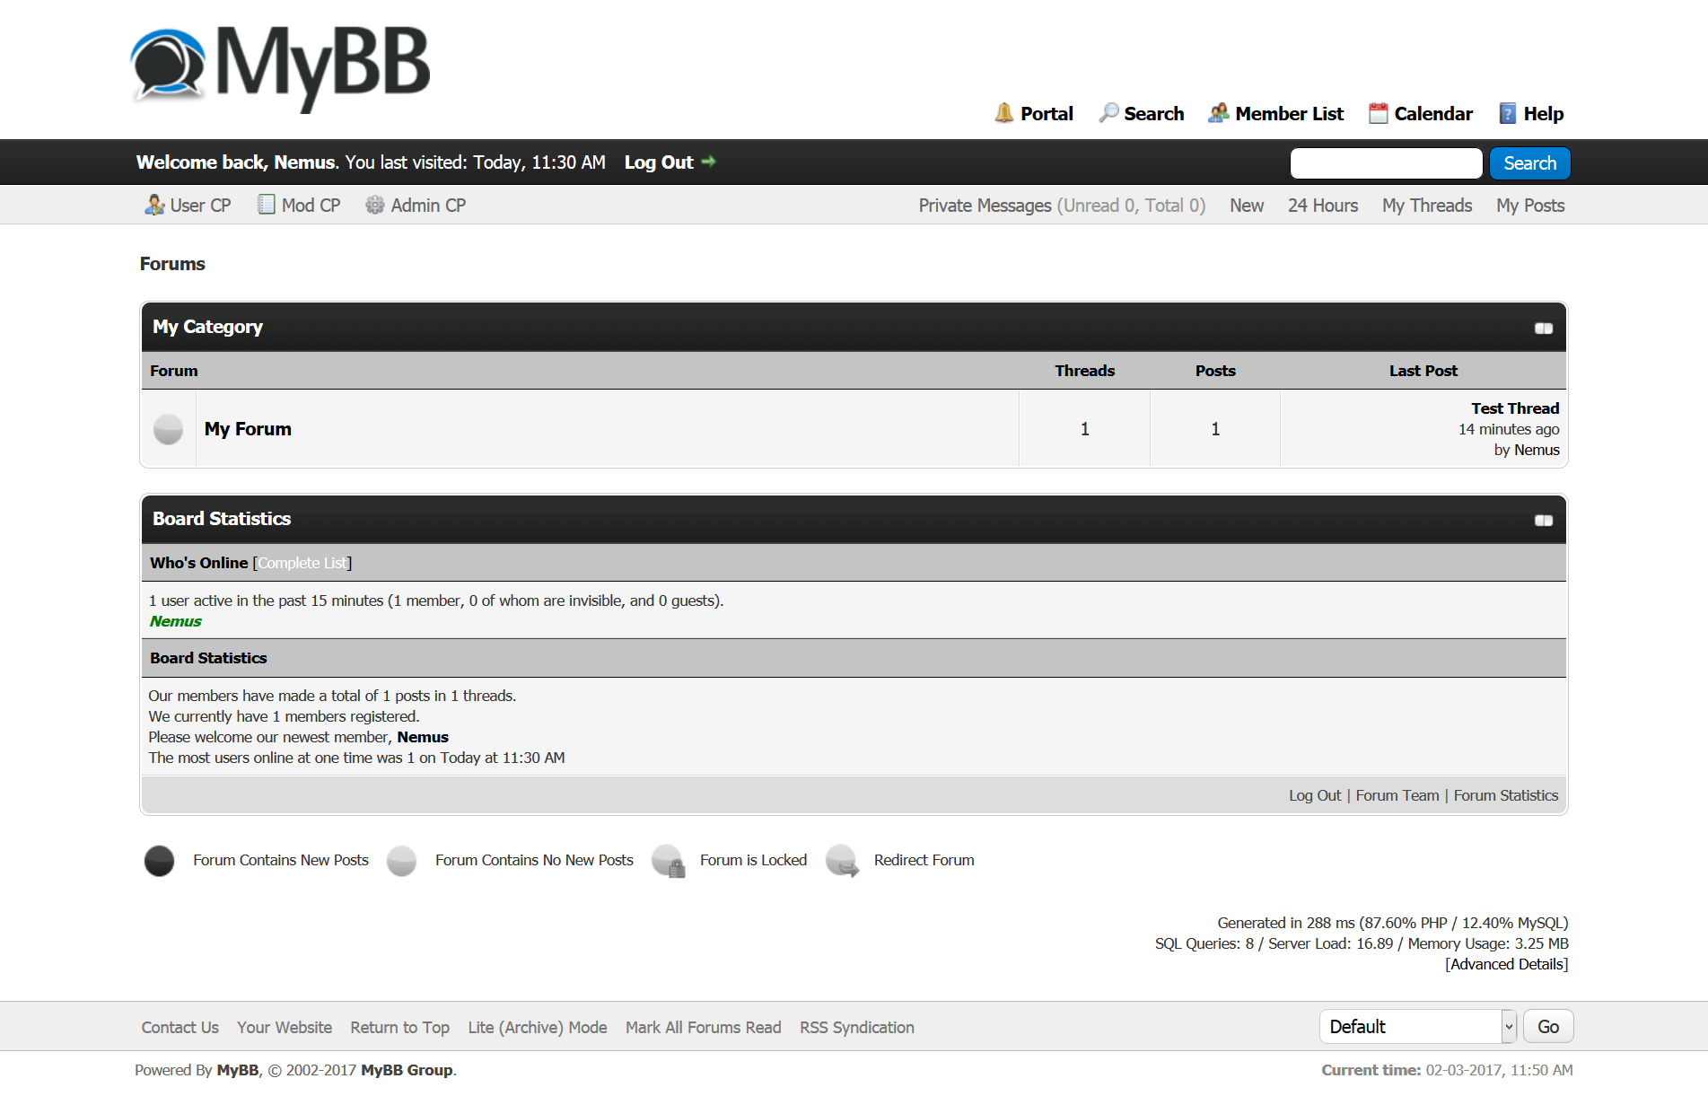
Task: Click the Calendar icon
Action: [1378, 113]
